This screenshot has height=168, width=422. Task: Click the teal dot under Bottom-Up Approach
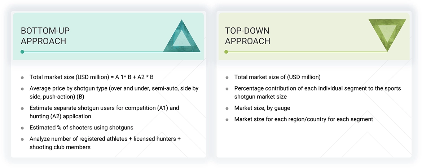[22, 52]
